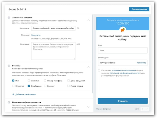Screen dimensions: 157x118
Task: Uncheck the Email адрес checkbox
Action: coord(29,86)
